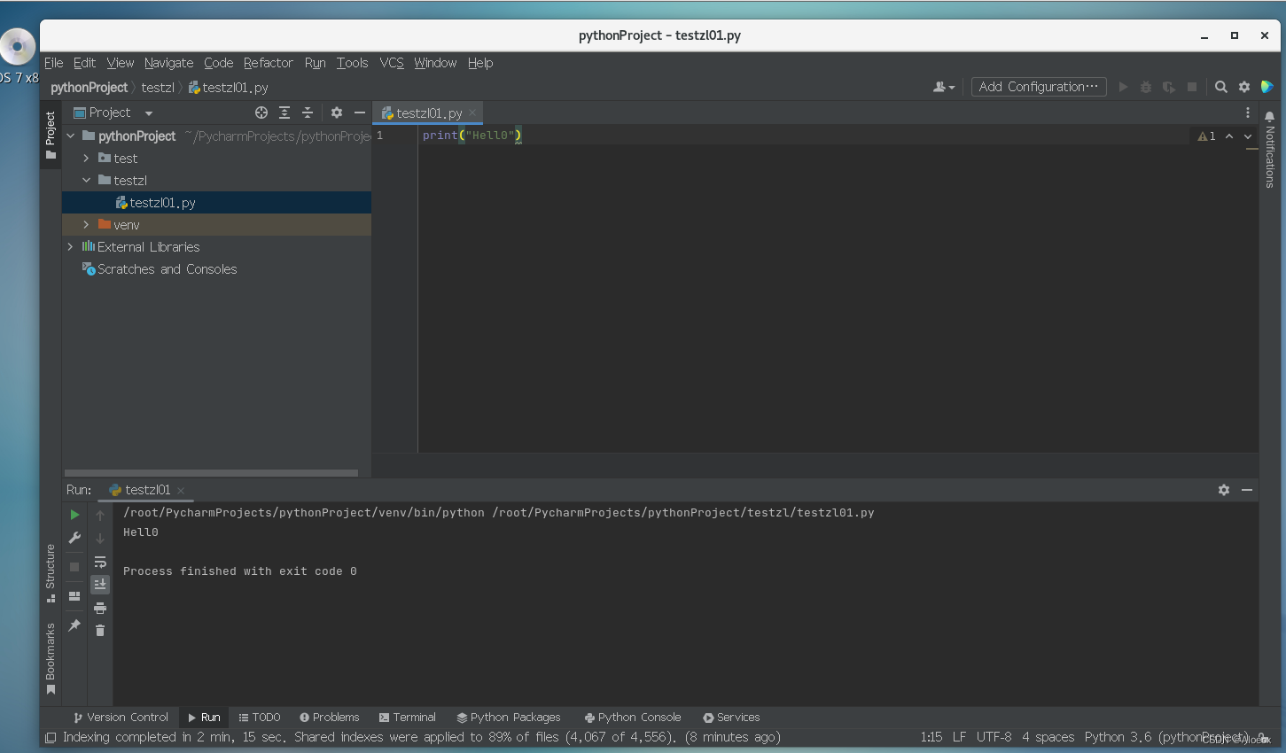Toggle Scroll to End in Run console
The height and width of the screenshot is (753, 1286).
(100, 584)
